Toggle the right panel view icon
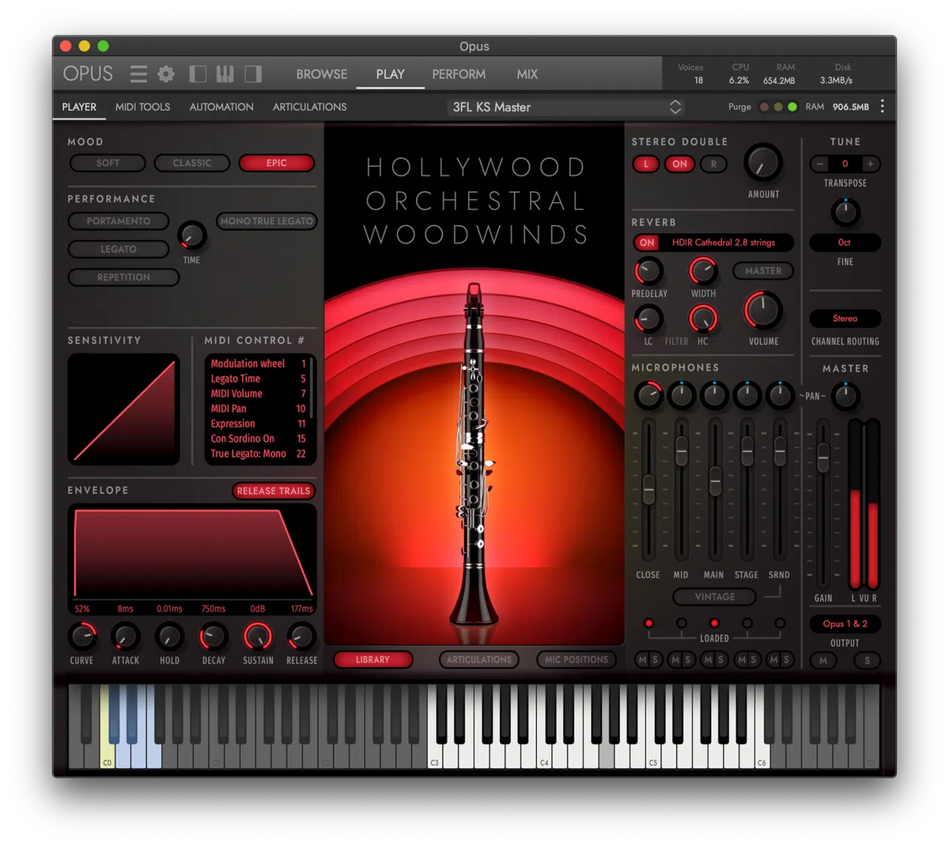 tap(253, 73)
